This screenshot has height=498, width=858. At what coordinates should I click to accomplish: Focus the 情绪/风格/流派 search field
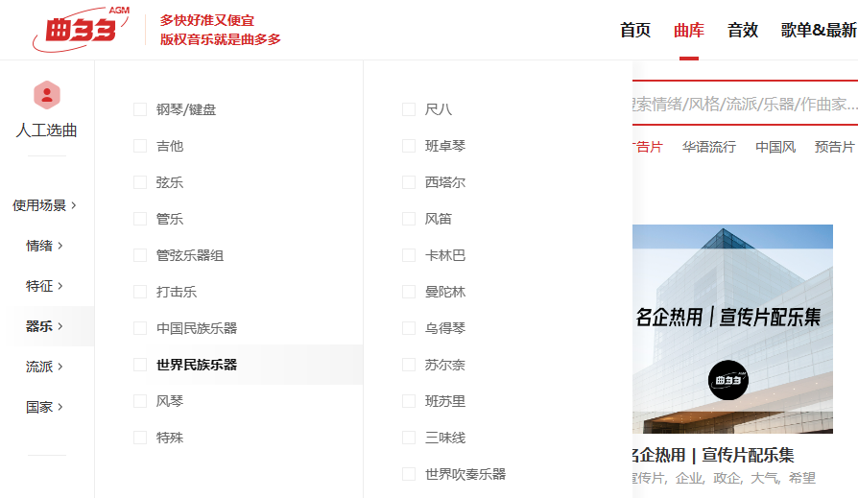[746, 104]
